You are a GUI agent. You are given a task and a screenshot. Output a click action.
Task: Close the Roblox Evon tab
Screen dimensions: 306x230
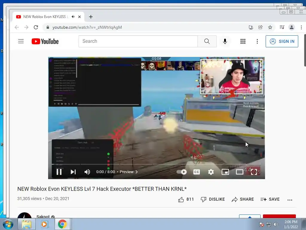pyautogui.click(x=79, y=17)
